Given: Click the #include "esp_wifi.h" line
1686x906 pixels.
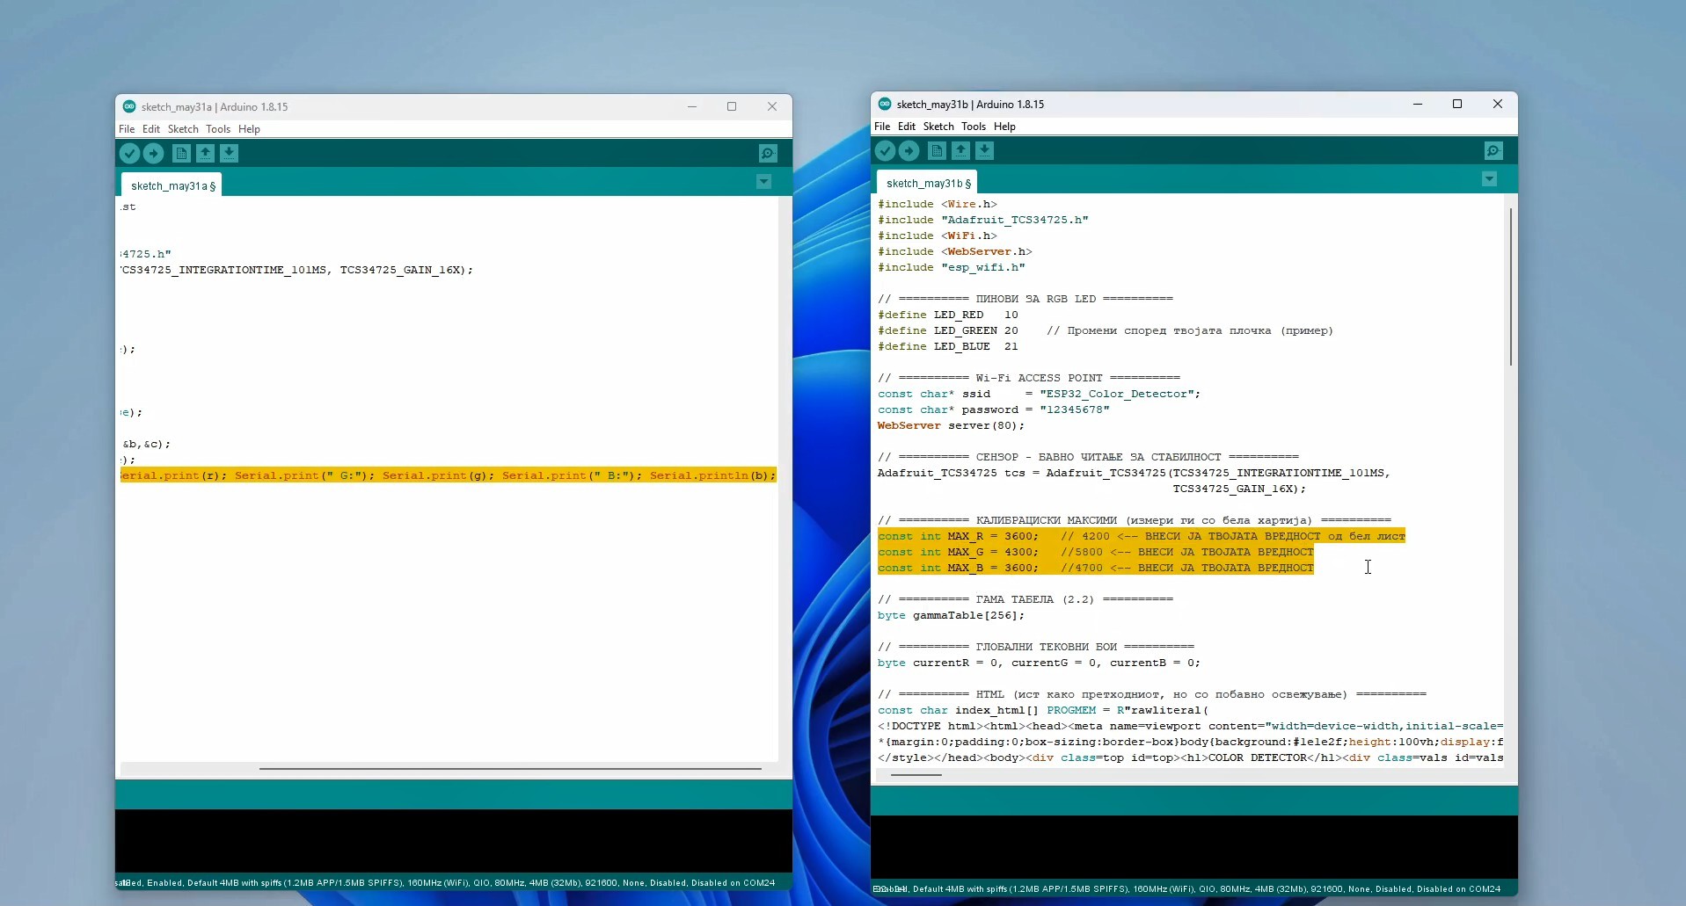Looking at the screenshot, I should (x=951, y=267).
